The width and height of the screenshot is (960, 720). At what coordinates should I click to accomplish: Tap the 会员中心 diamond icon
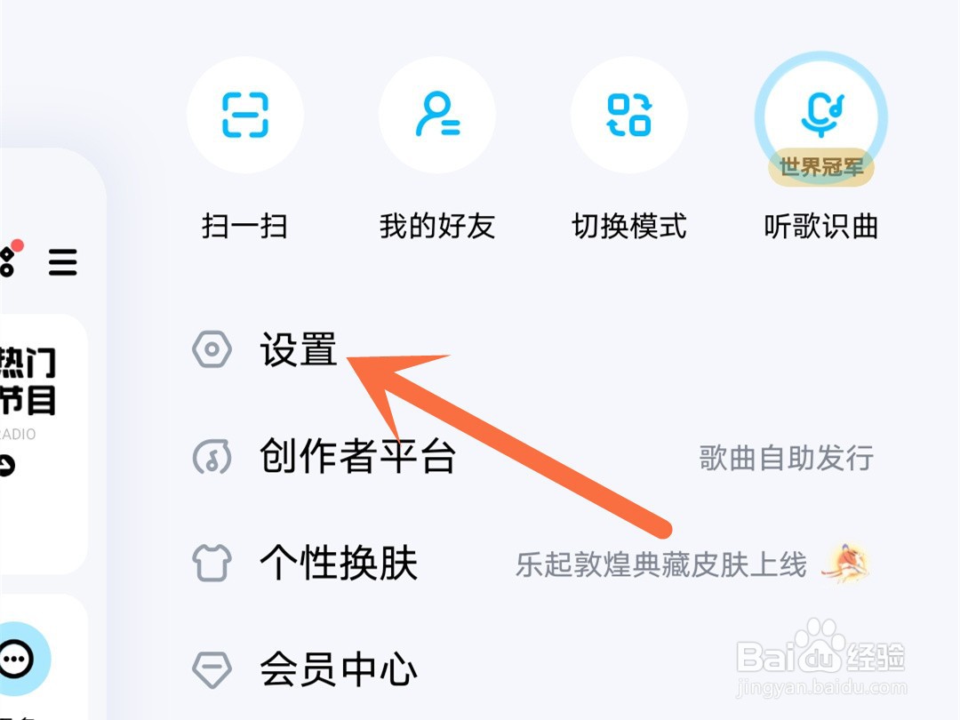click(x=212, y=669)
